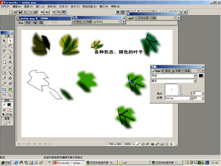Click the Paste clipboard icon
The image size is (221, 166).
[64, 12]
